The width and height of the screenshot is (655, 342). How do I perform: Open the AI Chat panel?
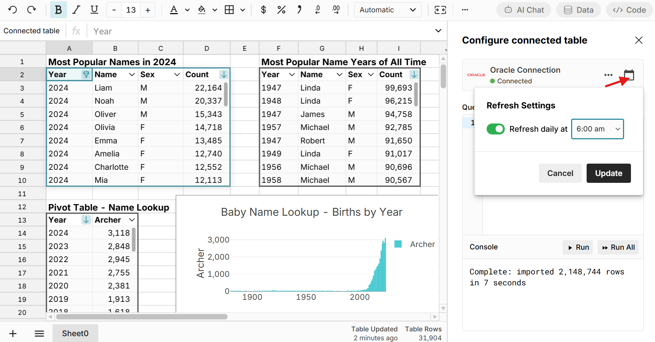point(524,10)
